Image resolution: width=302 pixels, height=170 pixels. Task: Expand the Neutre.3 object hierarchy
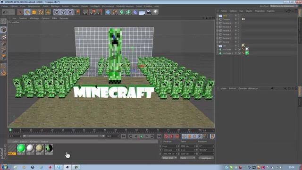point(218,30)
